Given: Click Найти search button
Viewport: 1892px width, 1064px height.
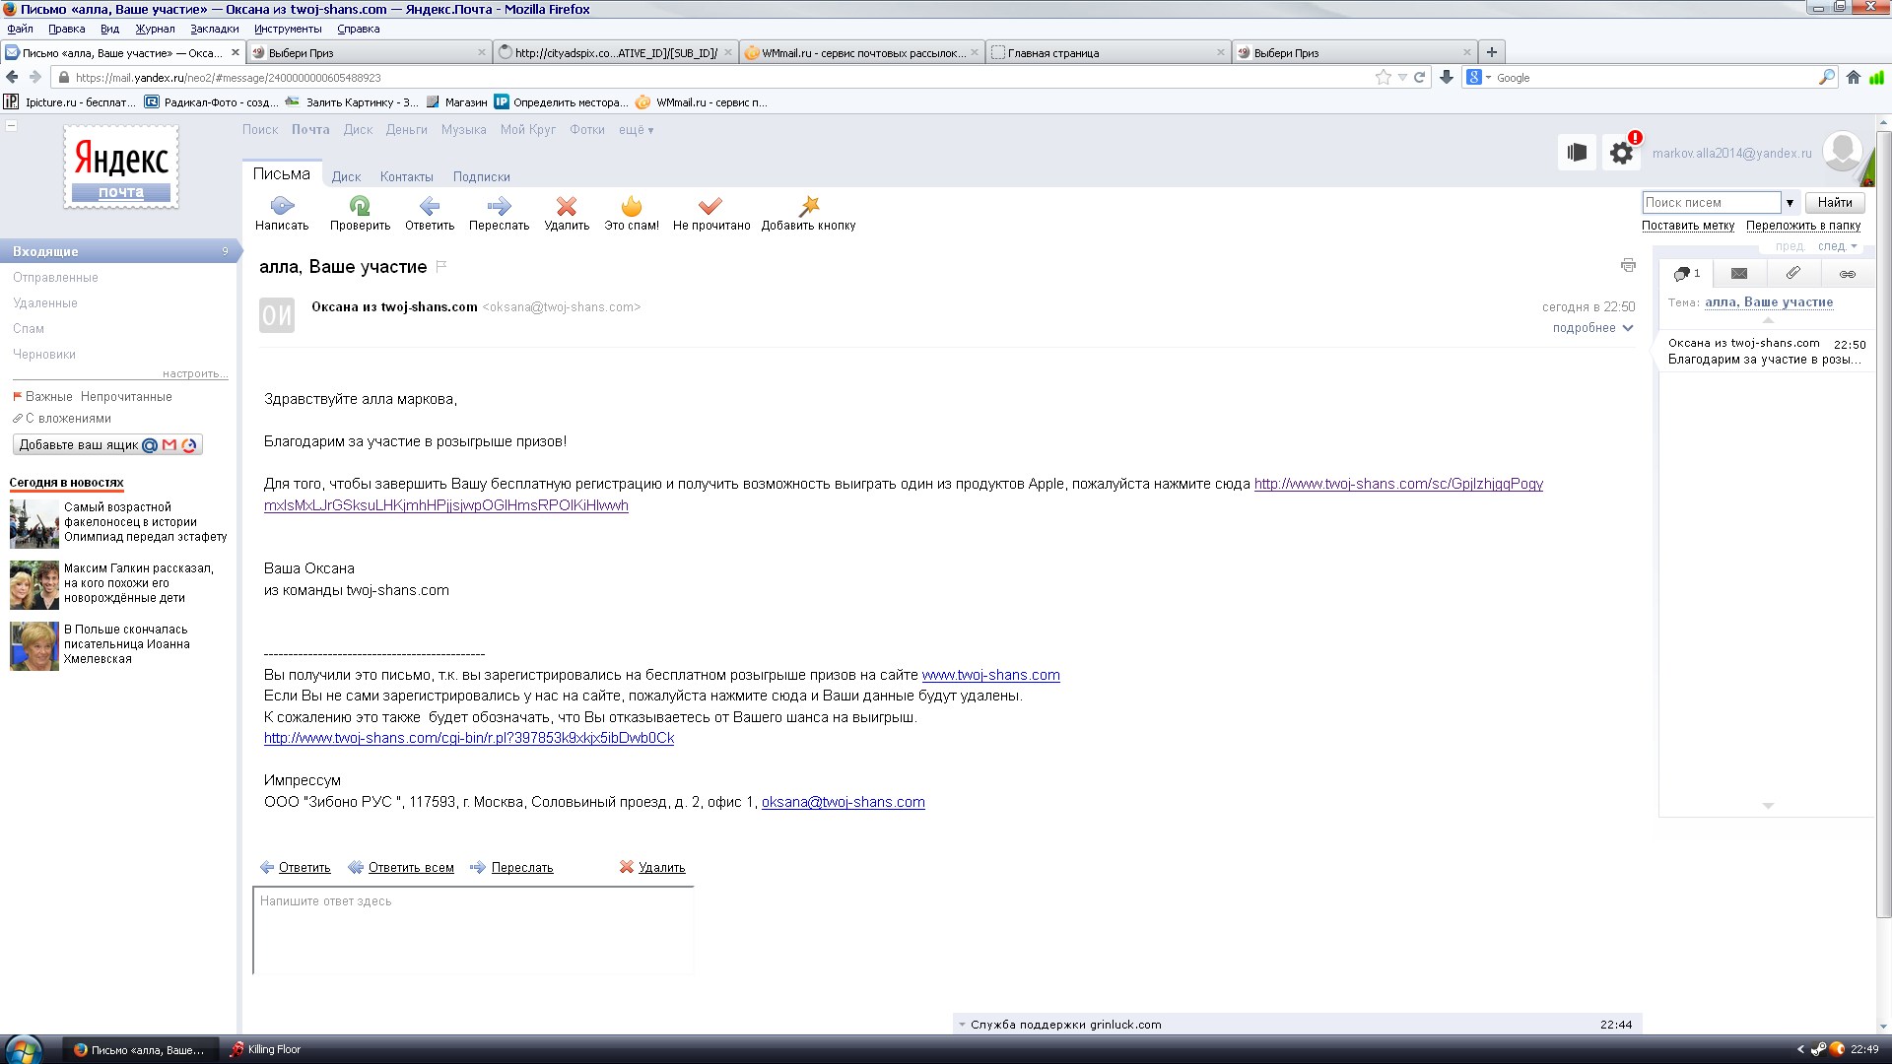Looking at the screenshot, I should click(x=1834, y=203).
